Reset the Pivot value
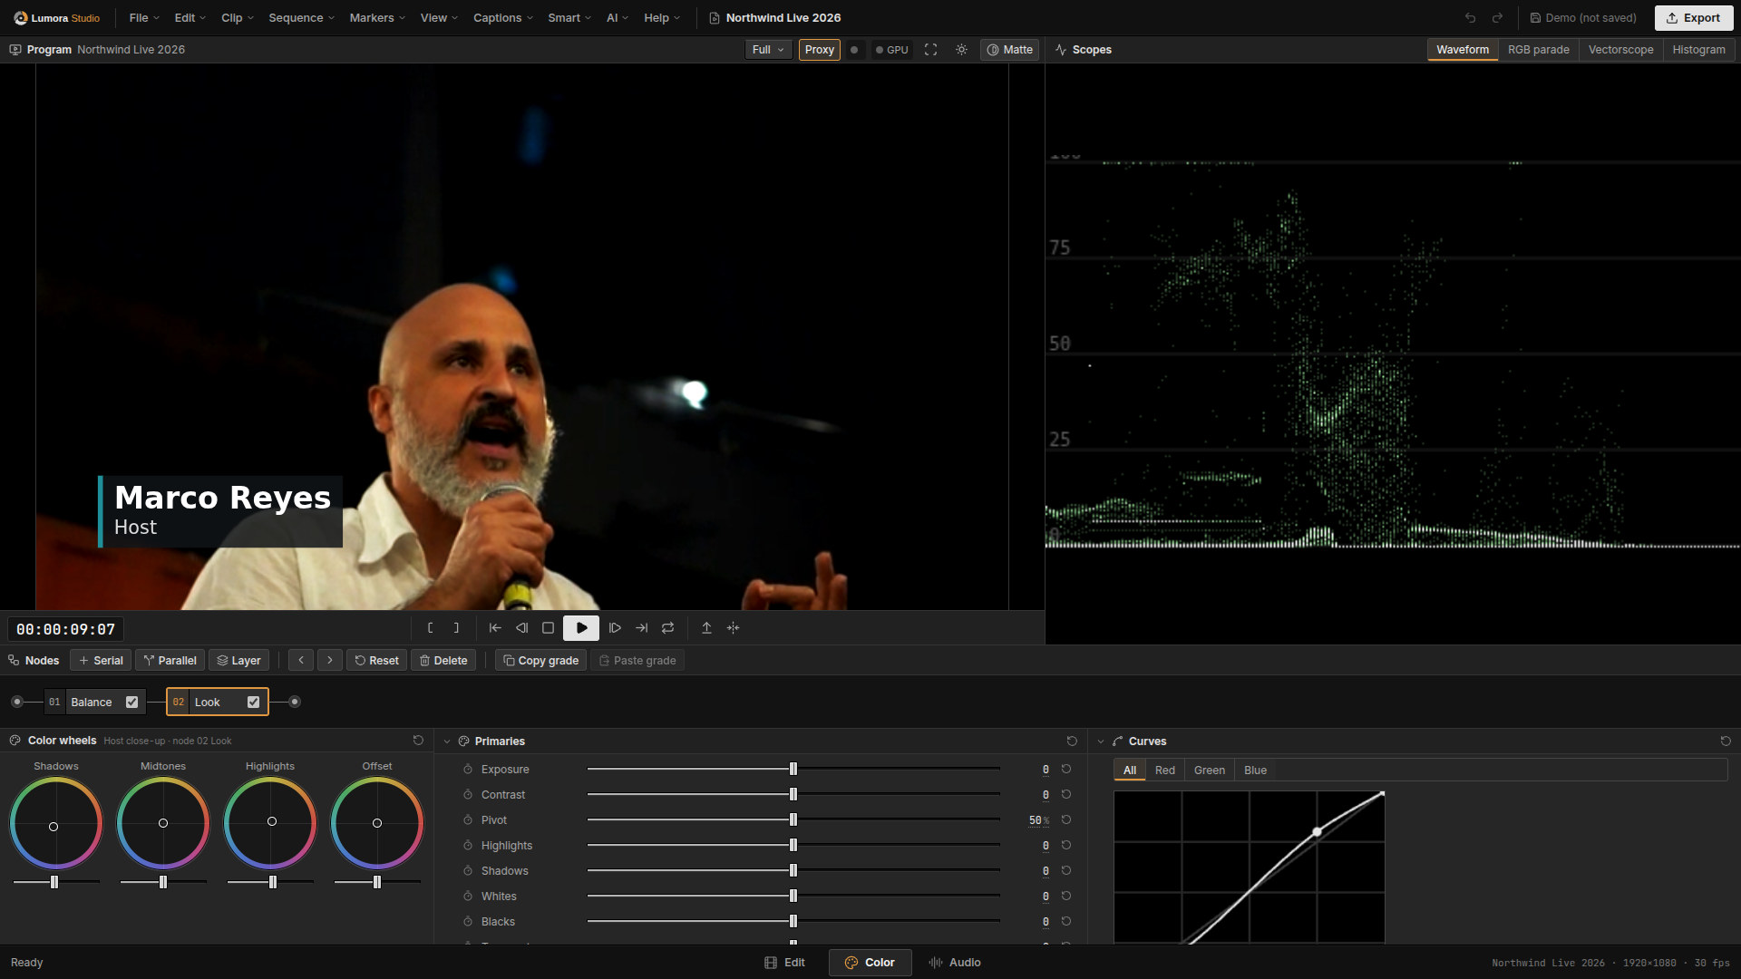This screenshot has height=979, width=1741. (1066, 819)
